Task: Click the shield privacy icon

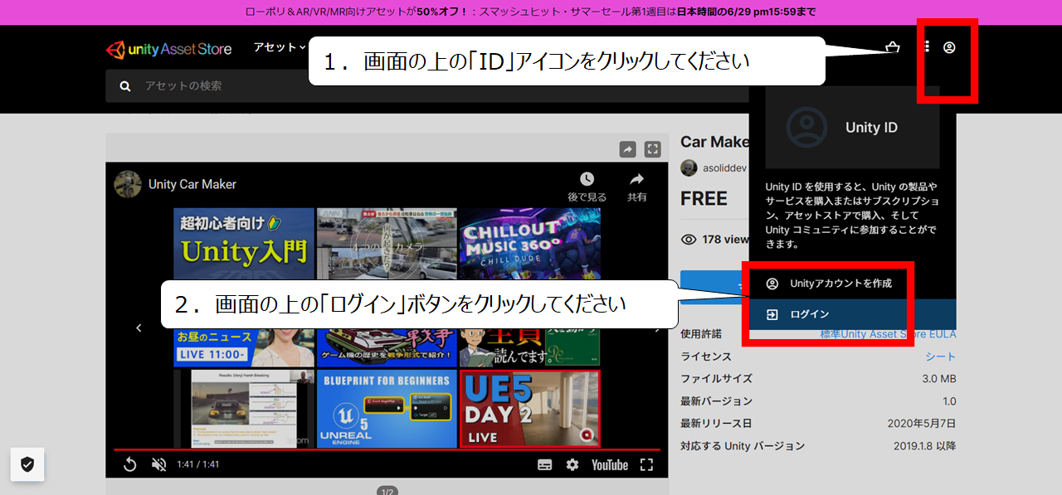Action: [x=27, y=464]
